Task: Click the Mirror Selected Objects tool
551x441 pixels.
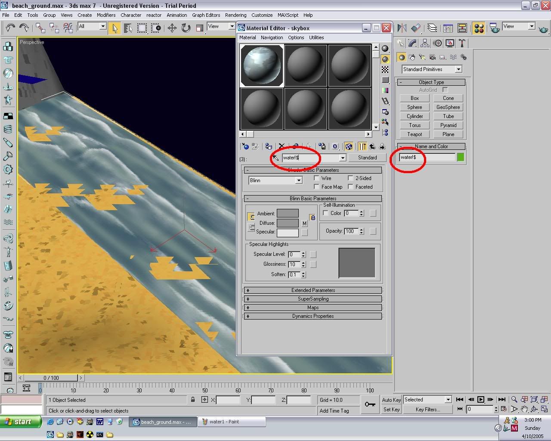Action: point(402,28)
